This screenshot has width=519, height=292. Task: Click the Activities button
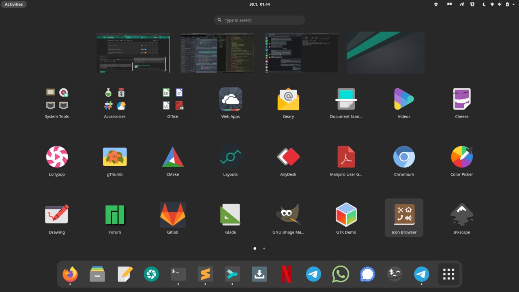pos(14,4)
